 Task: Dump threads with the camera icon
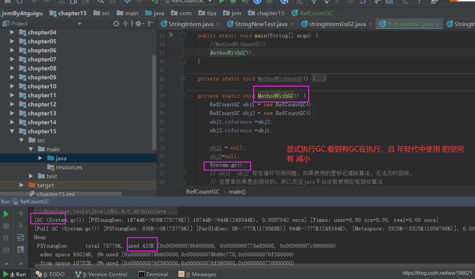6,250
